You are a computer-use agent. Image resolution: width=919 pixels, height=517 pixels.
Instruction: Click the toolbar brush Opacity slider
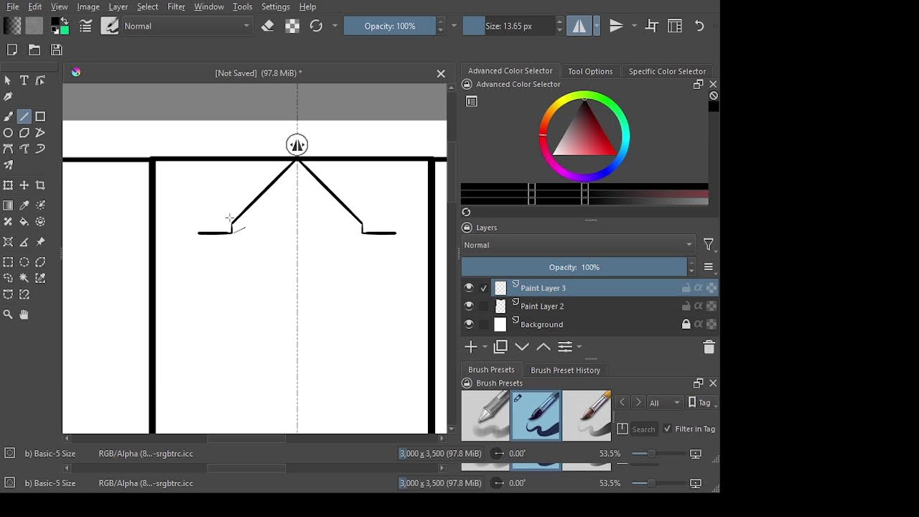[390, 27]
